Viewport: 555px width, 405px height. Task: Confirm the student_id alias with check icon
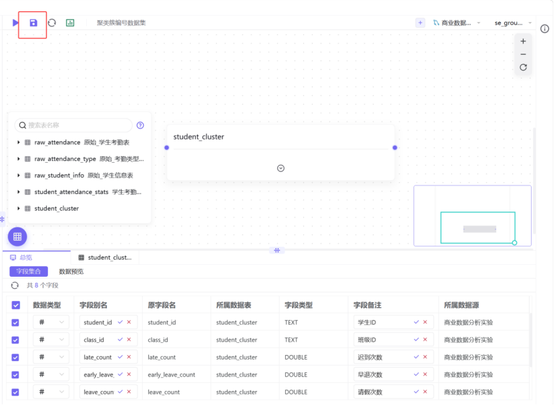click(x=120, y=322)
